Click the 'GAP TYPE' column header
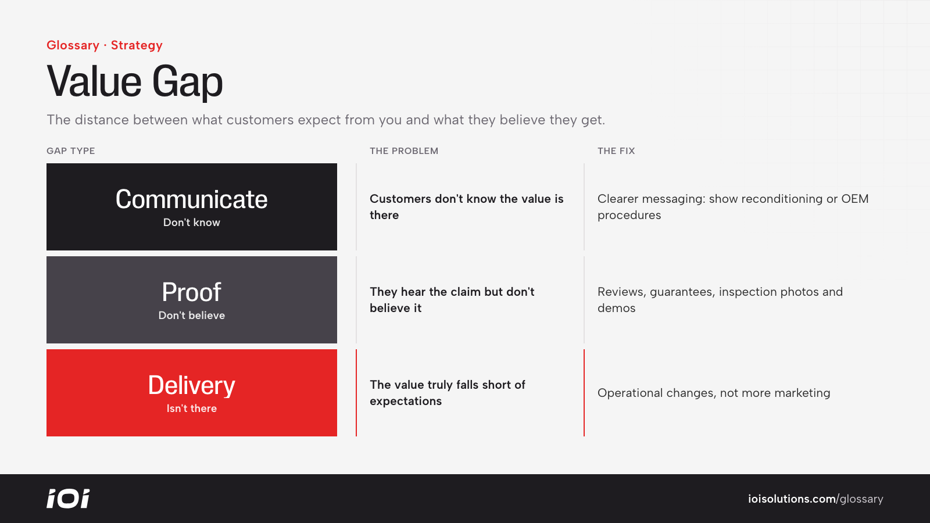This screenshot has width=930, height=523. (71, 151)
